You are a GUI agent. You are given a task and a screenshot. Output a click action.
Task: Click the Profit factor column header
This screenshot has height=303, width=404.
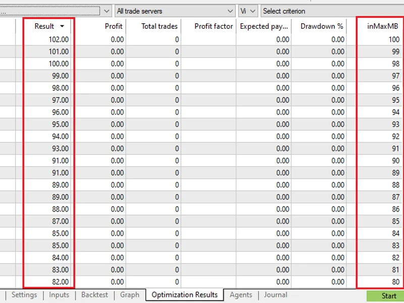213,26
